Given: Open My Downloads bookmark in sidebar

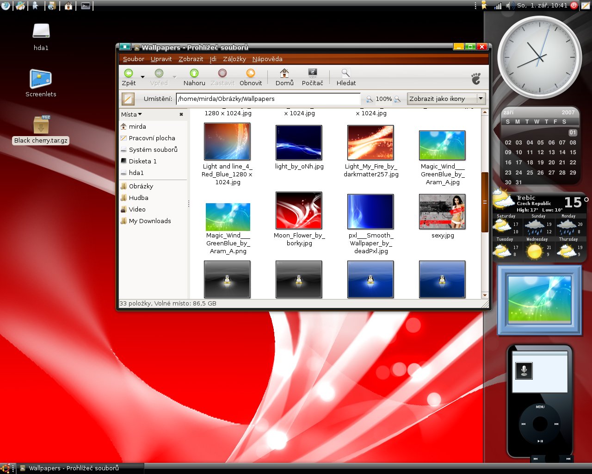Looking at the screenshot, I should (153, 221).
